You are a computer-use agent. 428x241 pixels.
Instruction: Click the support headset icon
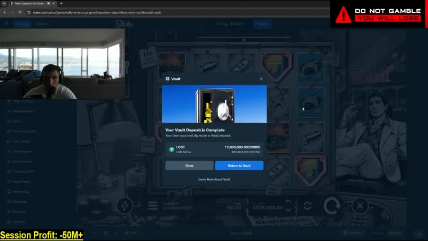pyautogui.click(x=419, y=234)
